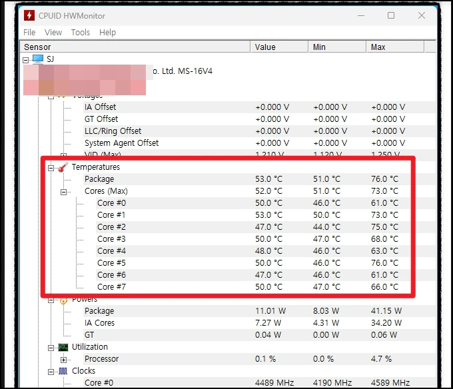Select the Temperatures tree label

[x=96, y=167]
